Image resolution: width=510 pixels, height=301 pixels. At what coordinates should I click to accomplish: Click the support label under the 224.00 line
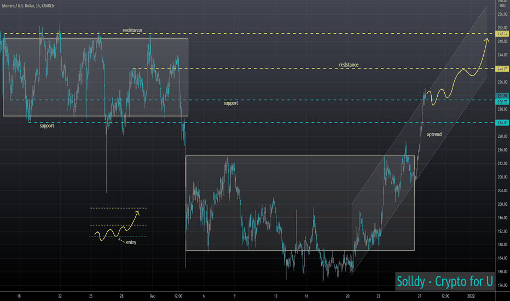(x=47, y=126)
